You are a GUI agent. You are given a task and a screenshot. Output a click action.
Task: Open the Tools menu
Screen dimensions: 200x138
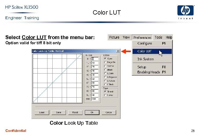(x=158, y=37)
